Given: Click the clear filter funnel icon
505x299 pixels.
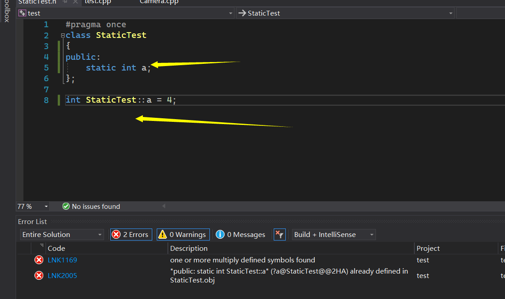Looking at the screenshot, I should [x=280, y=235].
